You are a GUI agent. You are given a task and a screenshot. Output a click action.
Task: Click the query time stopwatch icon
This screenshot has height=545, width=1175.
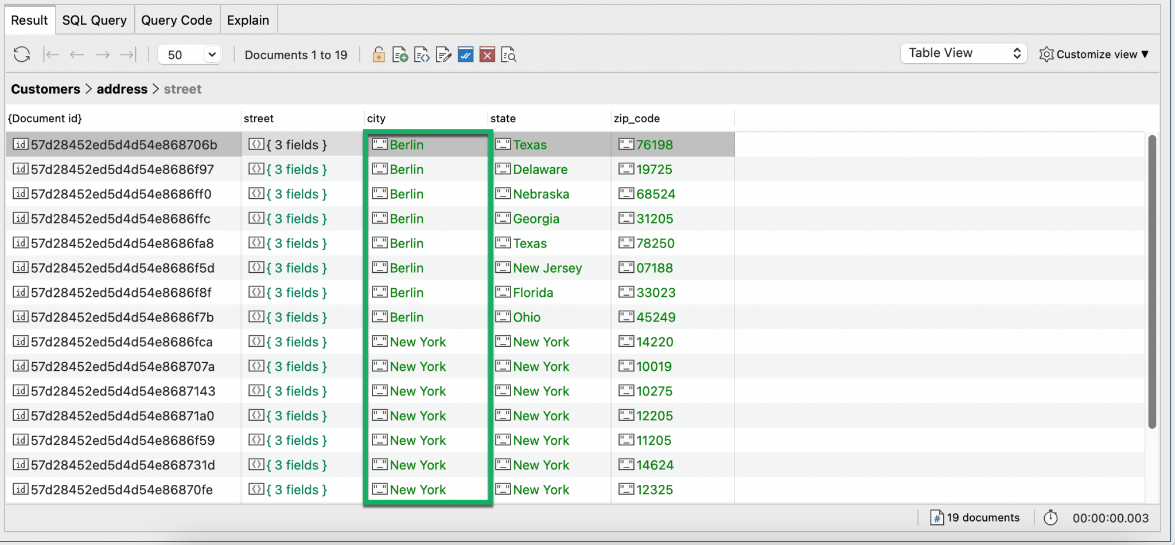pyautogui.click(x=1051, y=517)
